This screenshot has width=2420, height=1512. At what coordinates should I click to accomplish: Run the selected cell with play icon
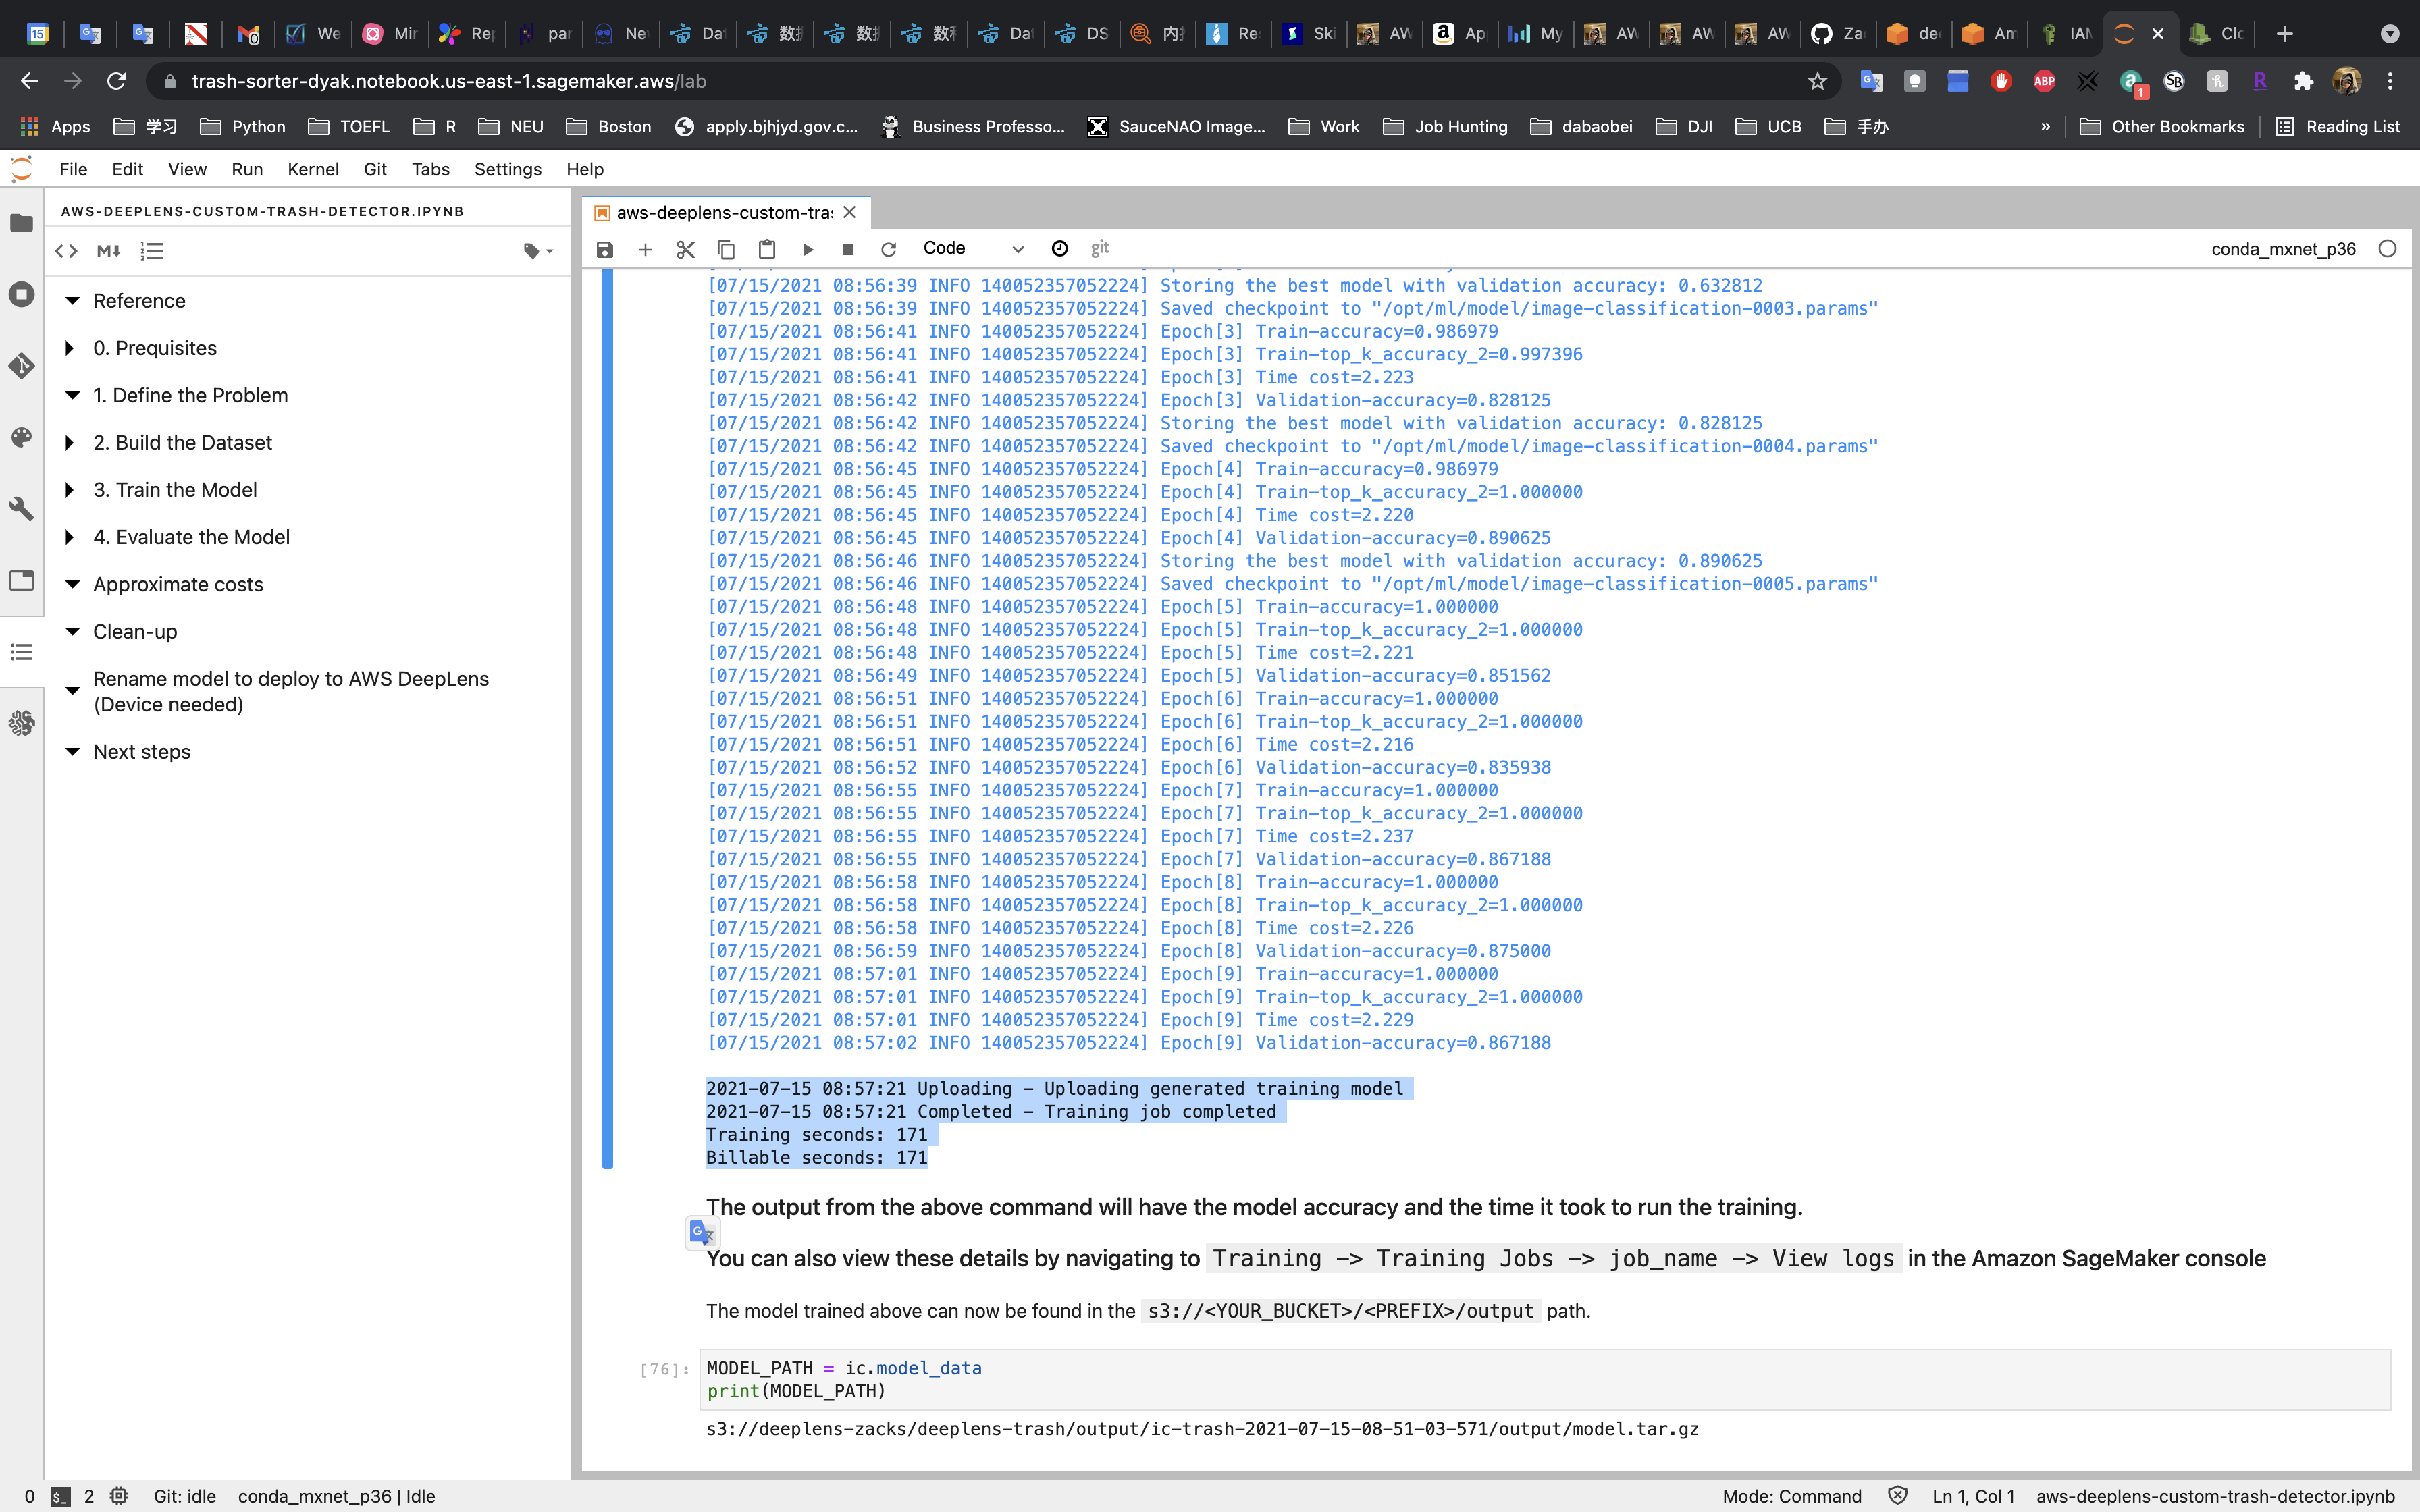808,249
